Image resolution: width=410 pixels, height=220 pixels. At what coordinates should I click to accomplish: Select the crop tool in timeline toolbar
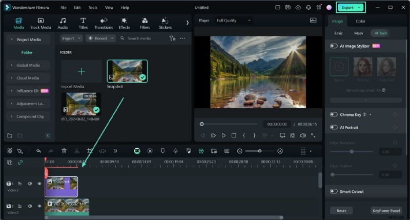pyautogui.click(x=90, y=151)
